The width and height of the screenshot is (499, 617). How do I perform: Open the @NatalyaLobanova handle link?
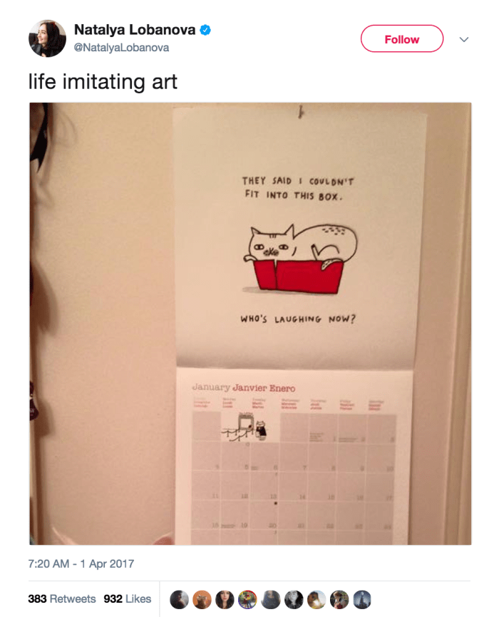pos(121,48)
